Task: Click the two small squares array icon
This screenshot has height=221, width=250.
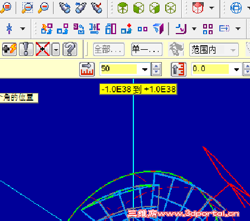Action: 142,29
